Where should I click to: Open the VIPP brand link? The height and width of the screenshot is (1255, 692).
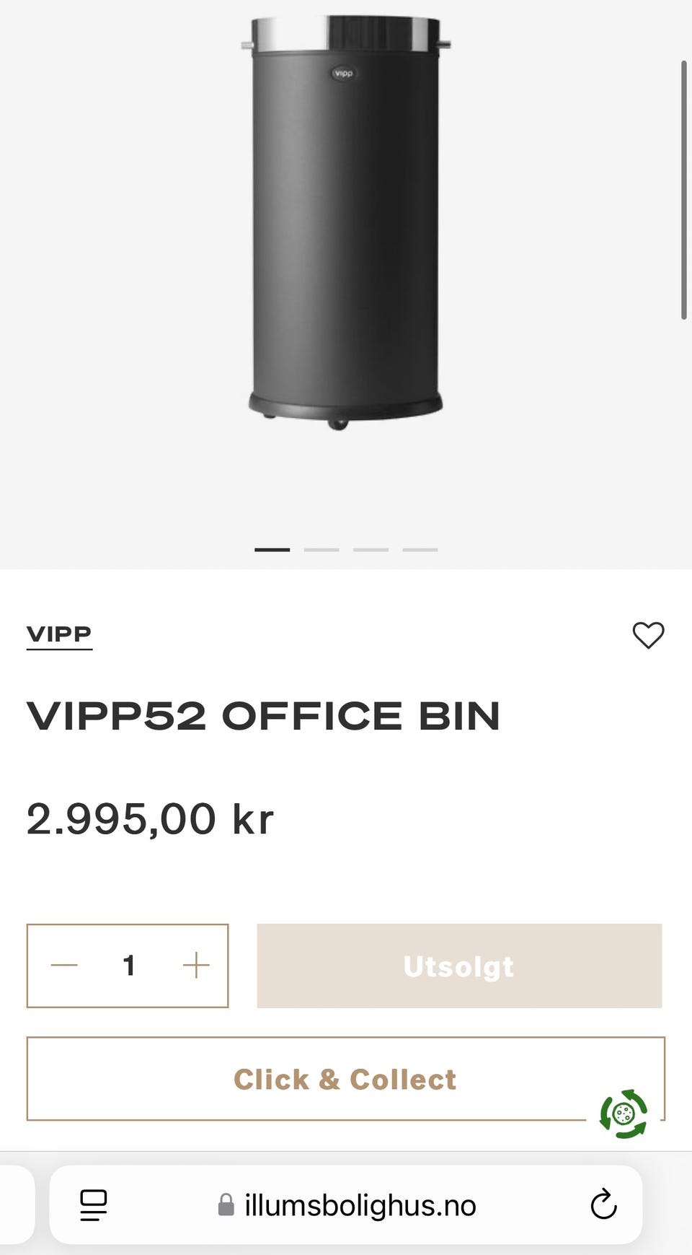(x=59, y=635)
